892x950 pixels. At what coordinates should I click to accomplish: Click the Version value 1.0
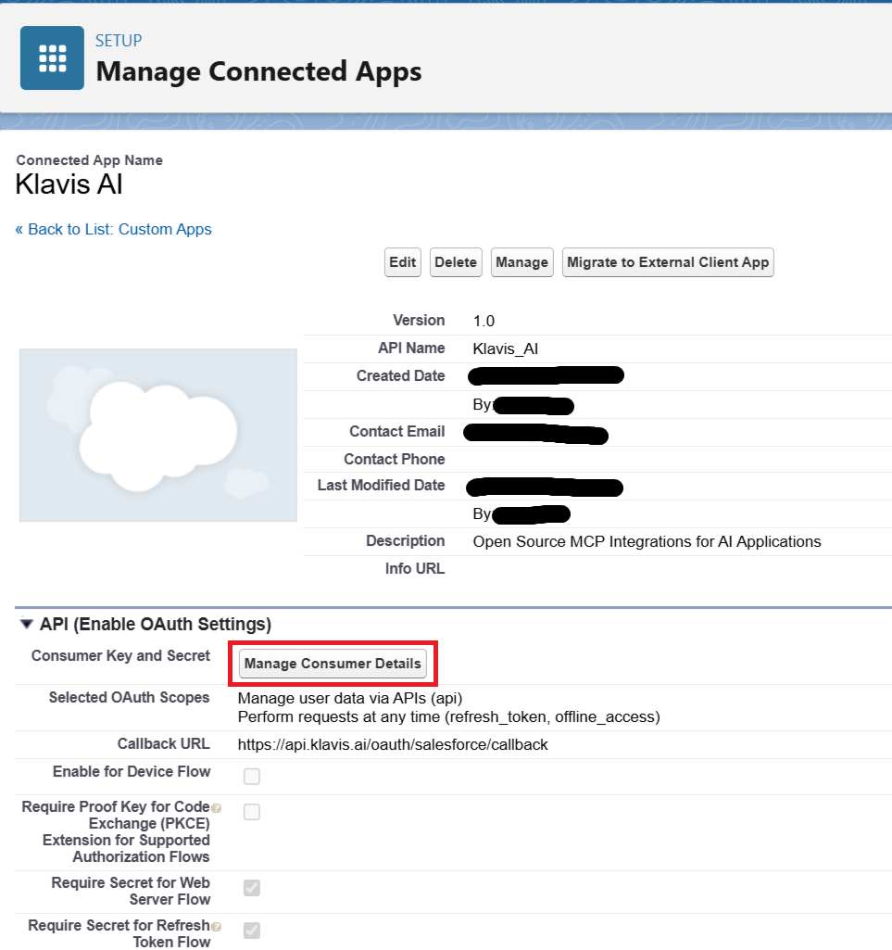[484, 321]
